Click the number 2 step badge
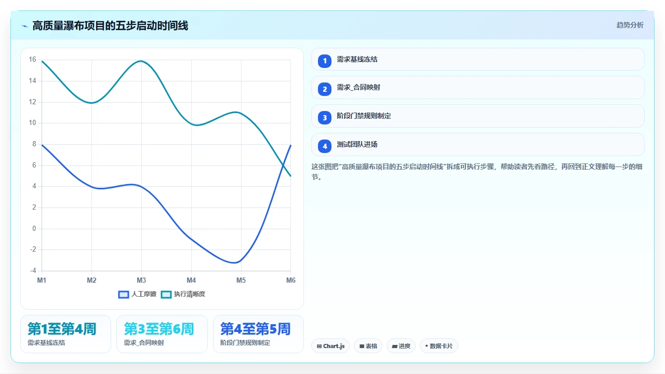The width and height of the screenshot is (665, 374). [x=325, y=89]
